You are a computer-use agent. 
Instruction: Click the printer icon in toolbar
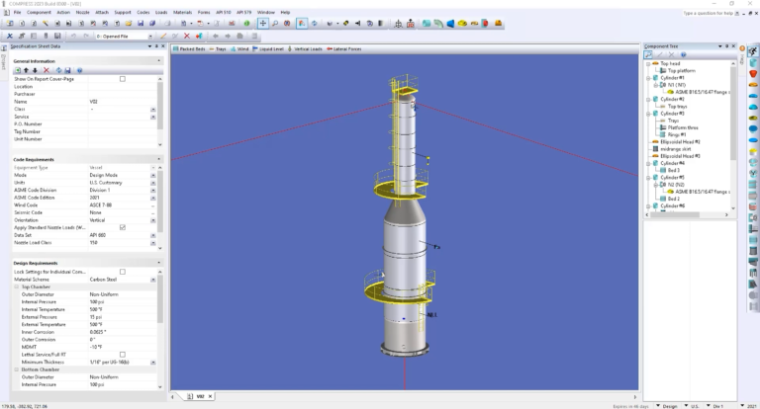pyautogui.click(x=167, y=24)
